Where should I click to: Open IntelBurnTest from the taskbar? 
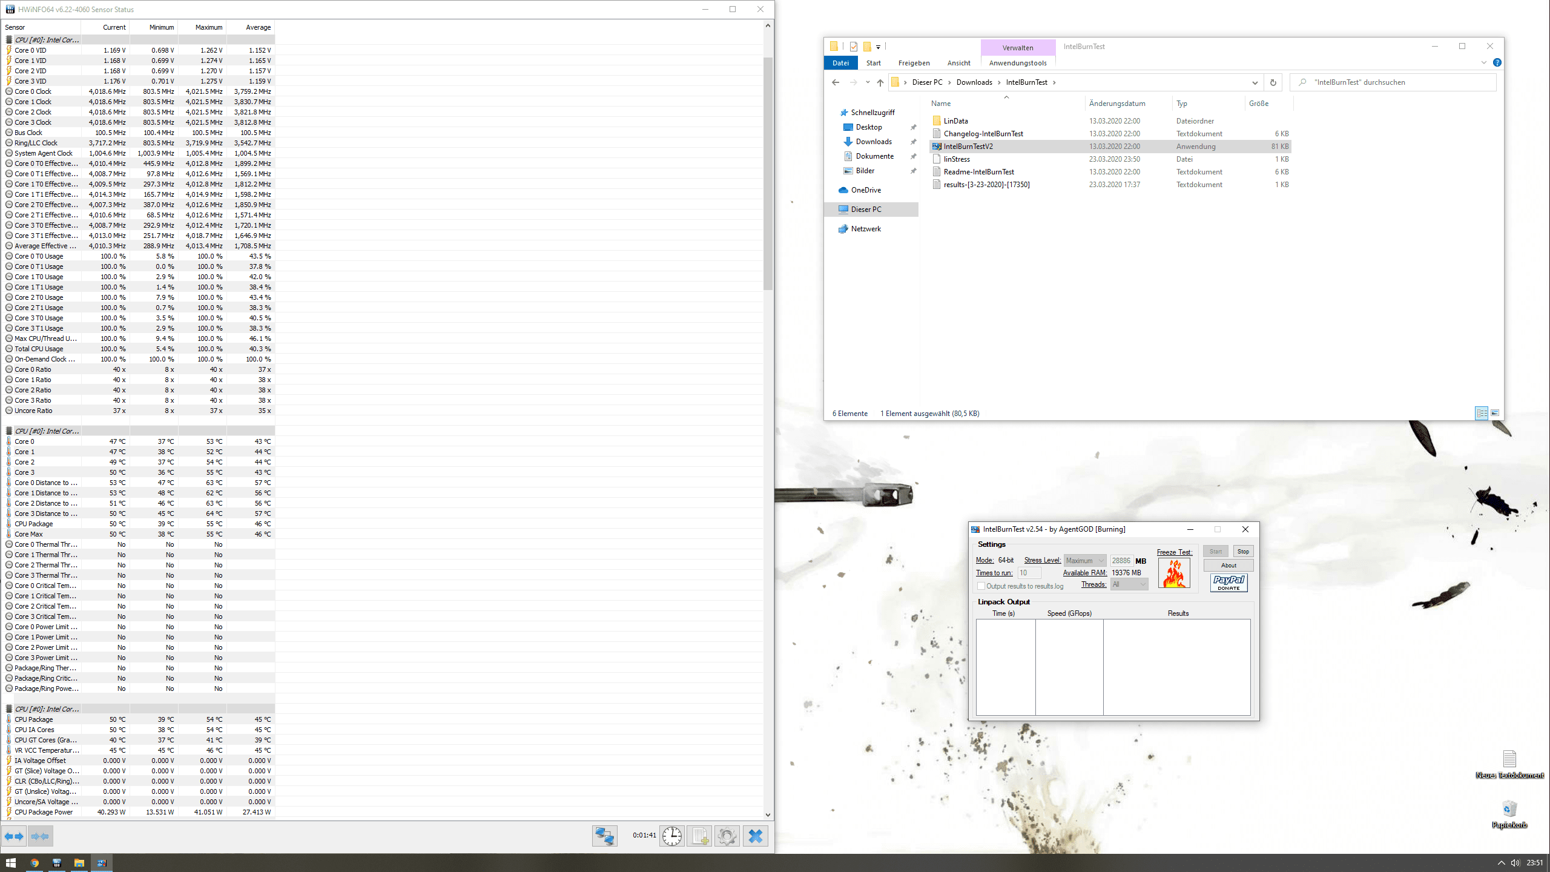pyautogui.click(x=102, y=863)
